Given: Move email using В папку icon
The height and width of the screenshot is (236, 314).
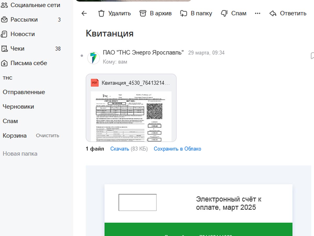Looking at the screenshot, I should (183, 13).
